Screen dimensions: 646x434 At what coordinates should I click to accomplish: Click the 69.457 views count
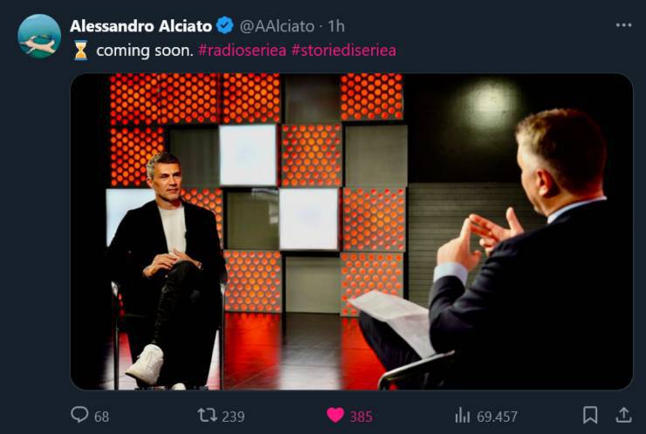[497, 417]
